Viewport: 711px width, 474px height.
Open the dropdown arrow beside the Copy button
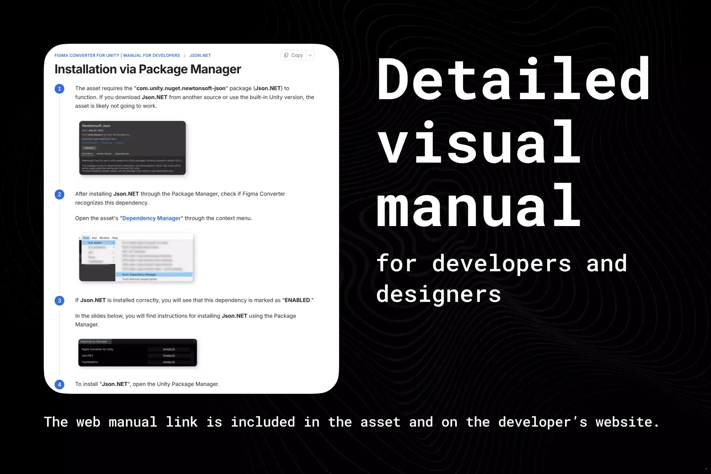310,55
